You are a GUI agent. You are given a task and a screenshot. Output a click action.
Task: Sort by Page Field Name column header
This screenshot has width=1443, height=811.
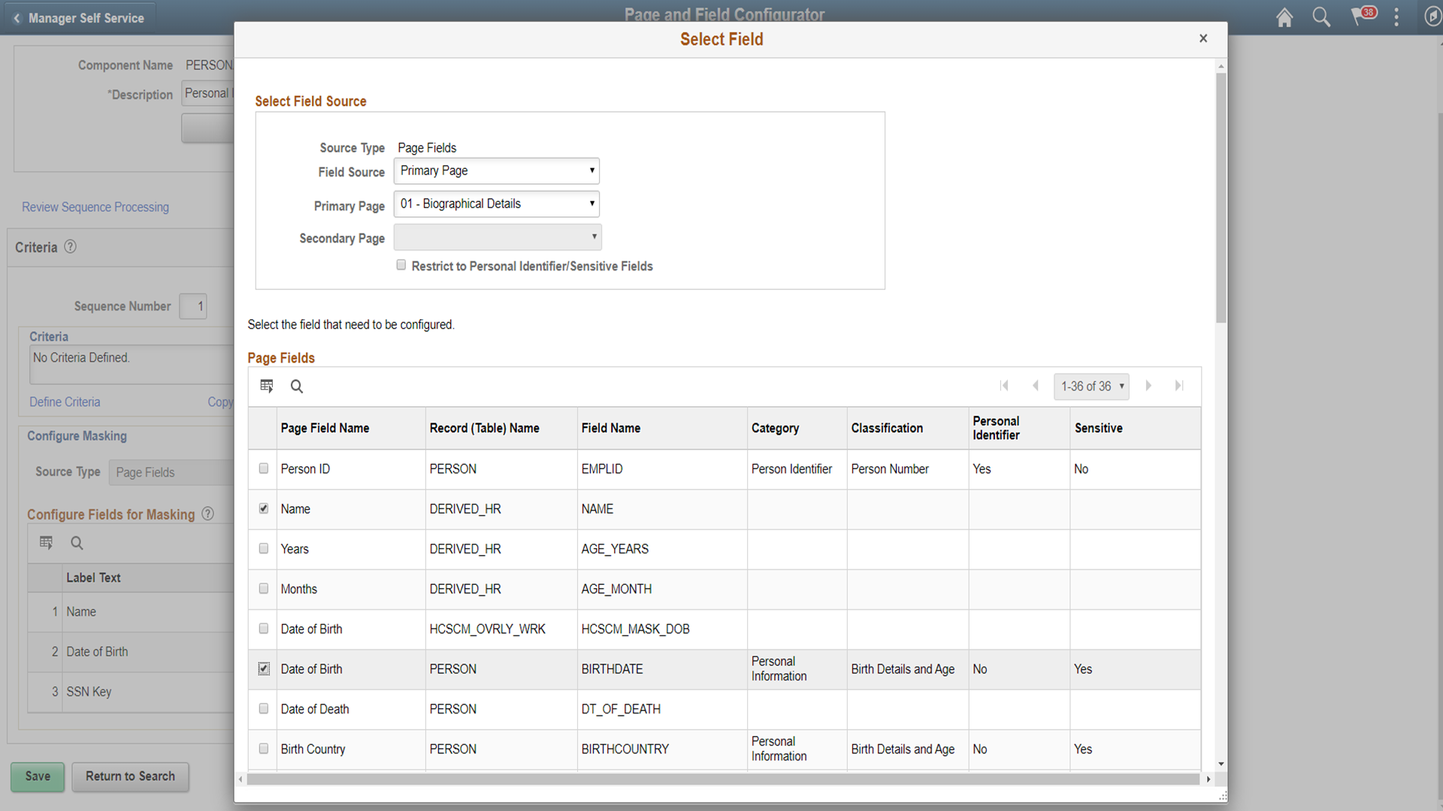(325, 428)
